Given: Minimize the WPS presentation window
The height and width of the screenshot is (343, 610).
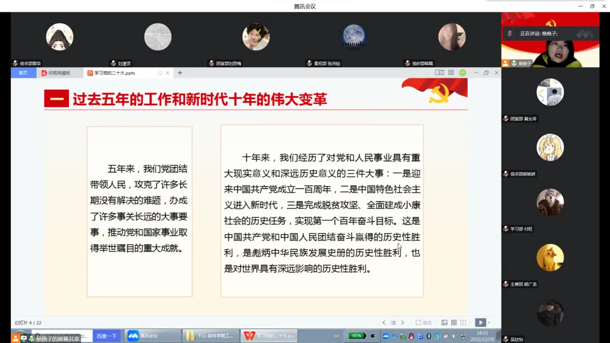Looking at the screenshot, I should coord(476,73).
